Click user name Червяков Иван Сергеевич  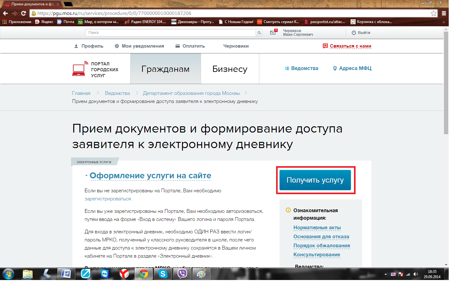point(299,33)
